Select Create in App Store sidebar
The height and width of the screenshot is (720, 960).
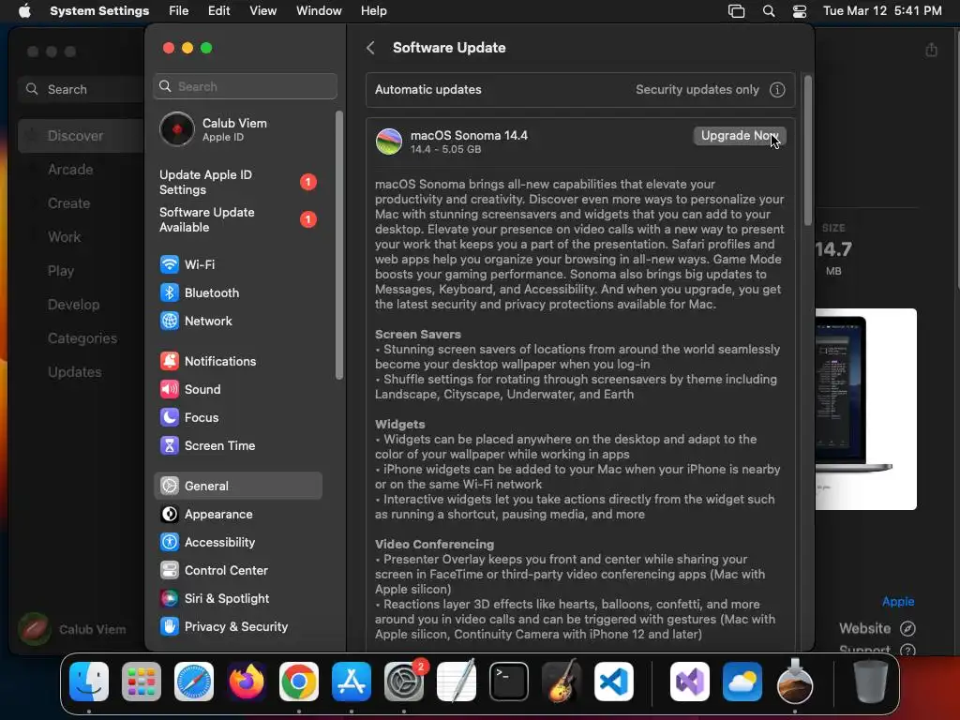click(68, 203)
